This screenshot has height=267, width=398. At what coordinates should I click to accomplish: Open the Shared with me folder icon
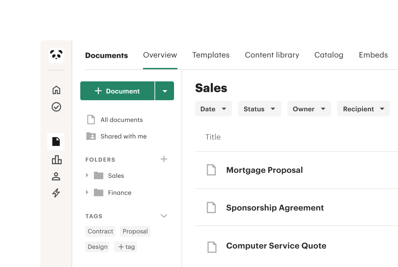pos(91,136)
